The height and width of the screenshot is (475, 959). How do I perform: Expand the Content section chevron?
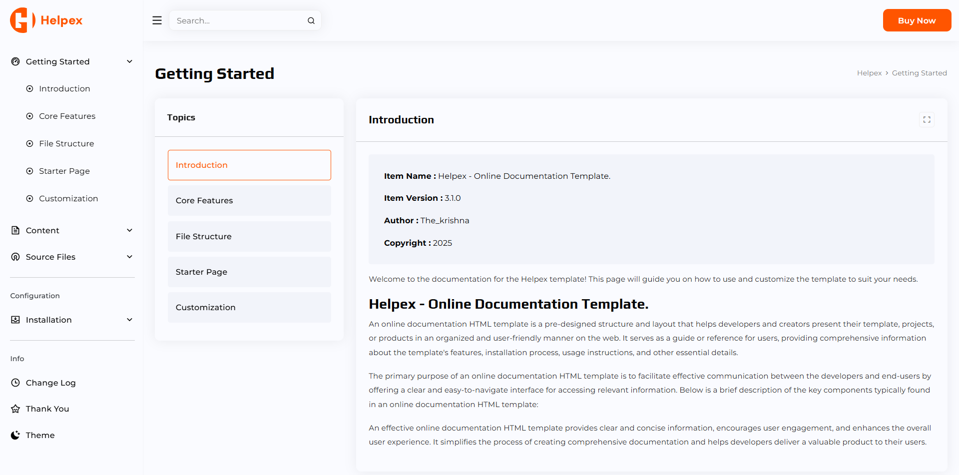129,230
